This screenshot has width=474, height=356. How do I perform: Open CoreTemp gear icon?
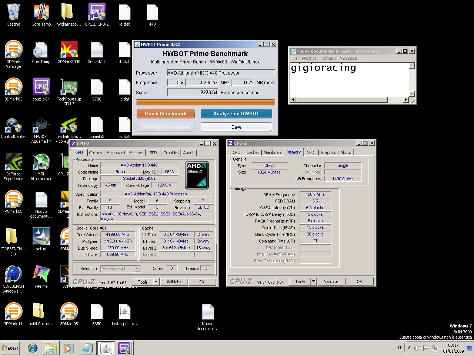click(41, 52)
